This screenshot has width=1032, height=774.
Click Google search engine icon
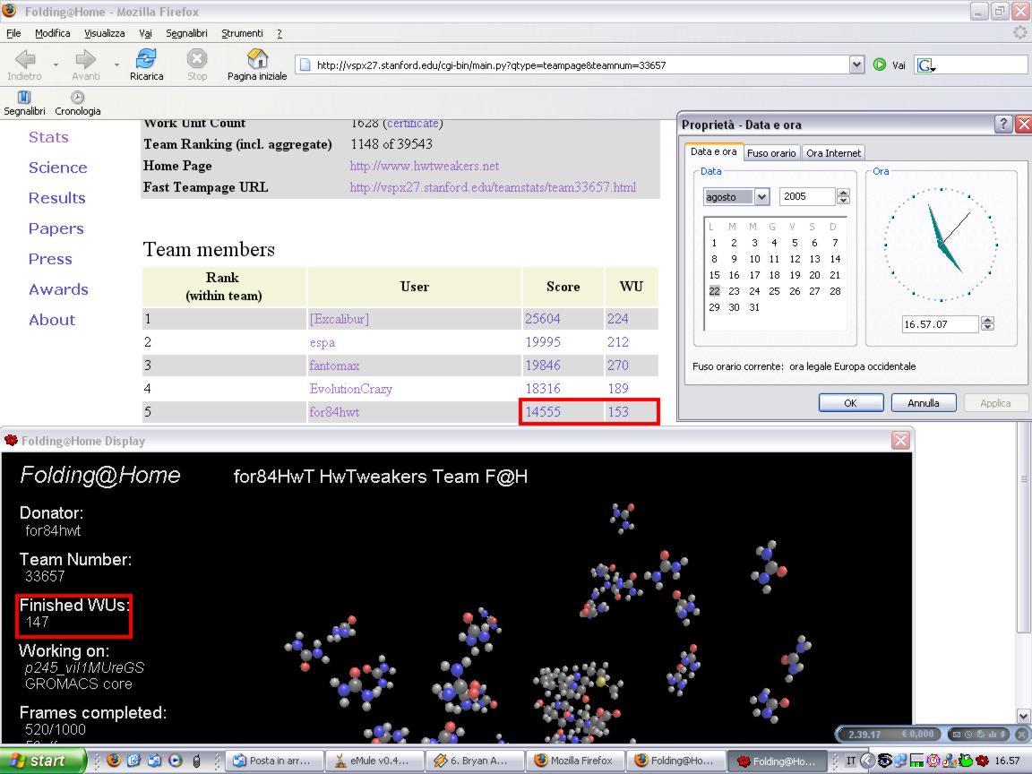coord(926,64)
